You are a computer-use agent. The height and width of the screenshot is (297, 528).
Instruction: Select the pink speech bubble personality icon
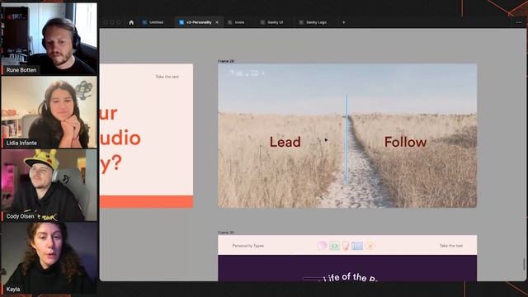point(322,246)
